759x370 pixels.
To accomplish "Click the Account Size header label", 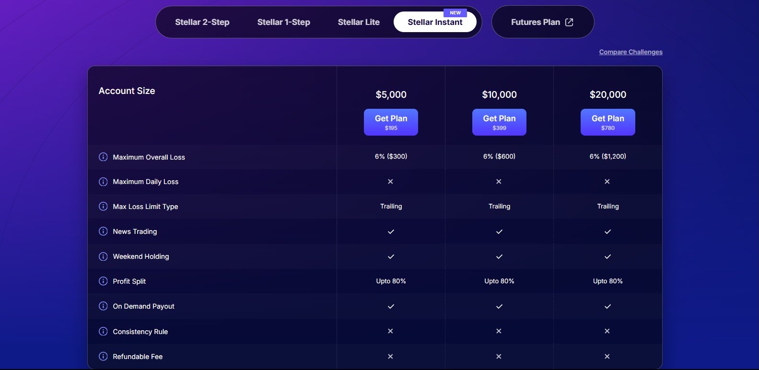I will (127, 91).
